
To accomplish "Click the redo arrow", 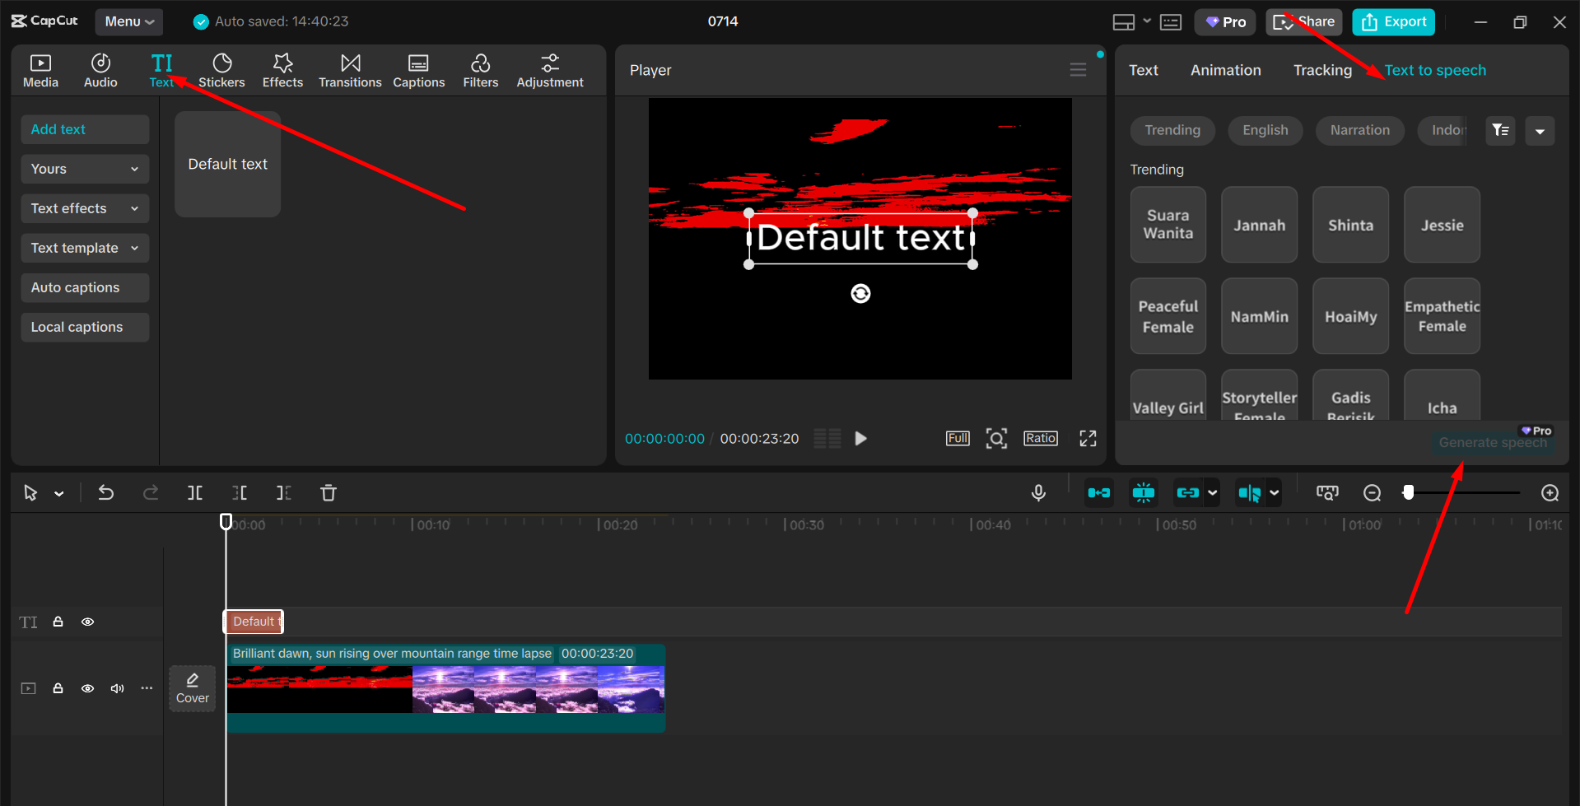I will coord(151,492).
